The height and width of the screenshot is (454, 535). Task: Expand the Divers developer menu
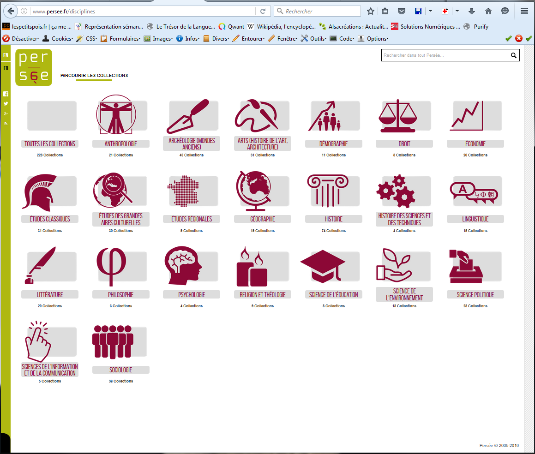pos(216,39)
